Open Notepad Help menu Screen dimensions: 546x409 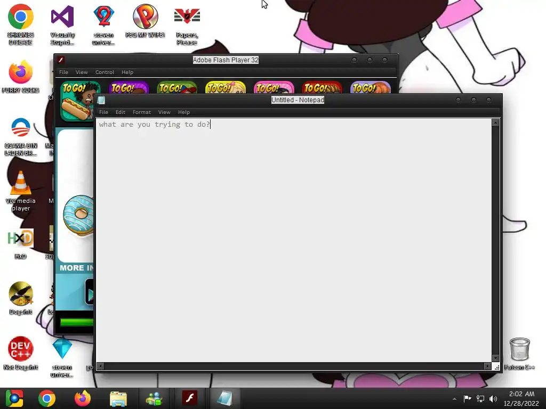(x=184, y=112)
